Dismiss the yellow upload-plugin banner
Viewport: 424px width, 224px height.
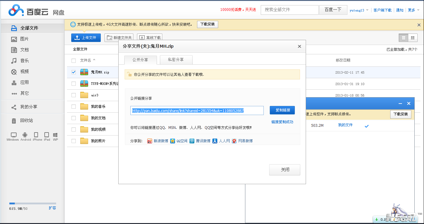pos(419,25)
